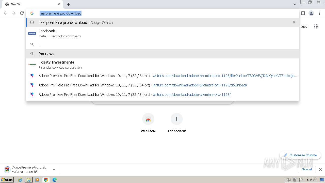This screenshot has height=183, width=325.
Task: Open the tab search dropdown arrow
Action: click(x=295, y=4)
